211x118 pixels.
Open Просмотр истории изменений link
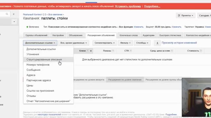pyautogui.click(x=179, y=43)
